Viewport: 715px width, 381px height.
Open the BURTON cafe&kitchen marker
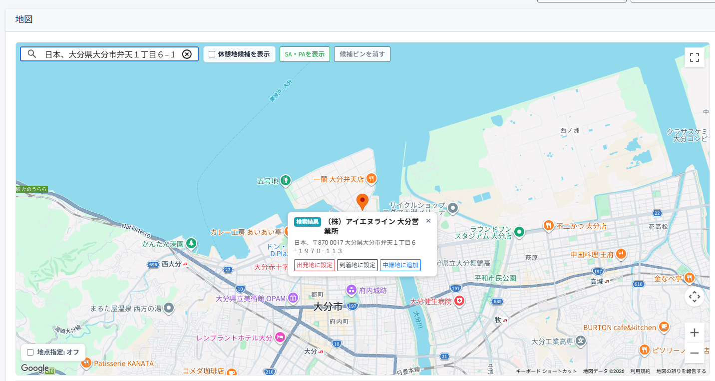point(664,327)
